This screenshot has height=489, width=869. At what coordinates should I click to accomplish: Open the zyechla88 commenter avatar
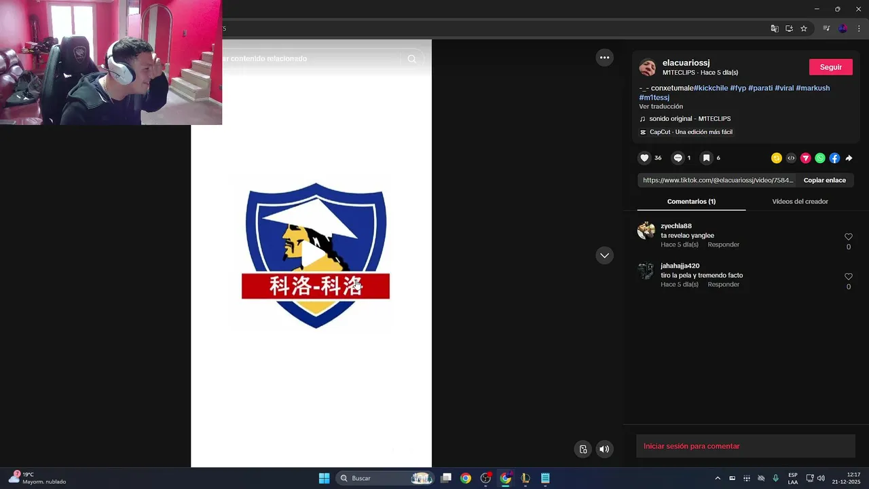point(646,231)
